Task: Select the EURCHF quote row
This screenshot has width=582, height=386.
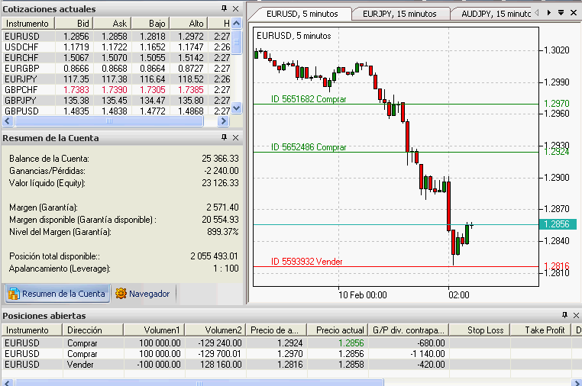Action: (117, 58)
